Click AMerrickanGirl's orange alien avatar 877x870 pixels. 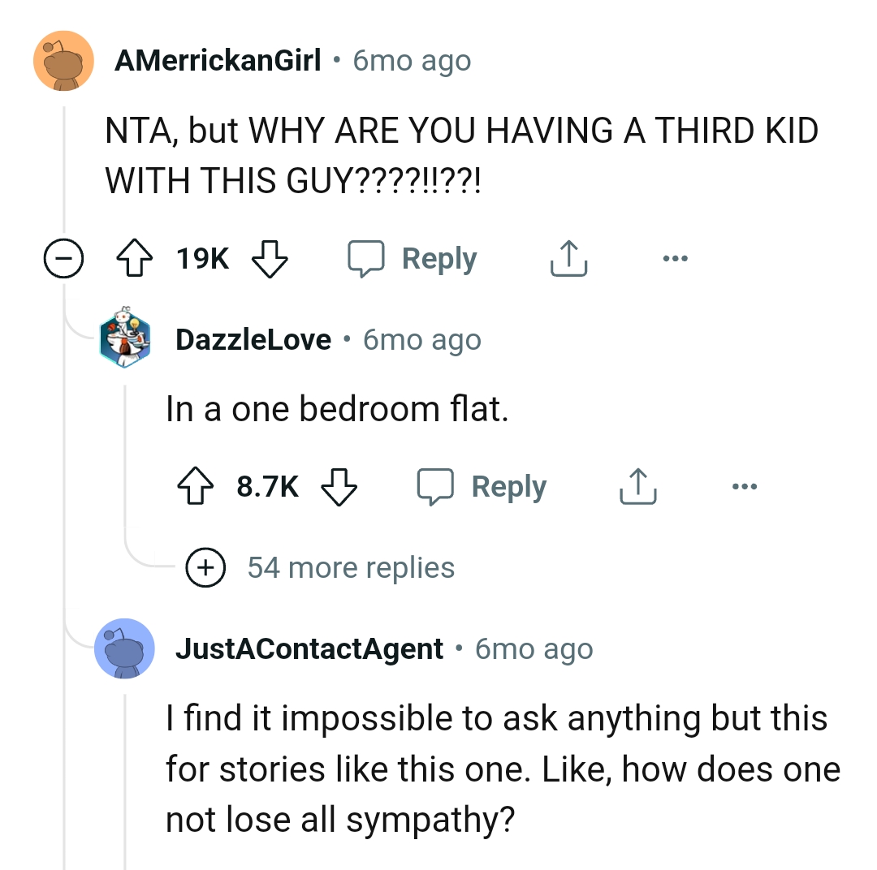click(63, 60)
